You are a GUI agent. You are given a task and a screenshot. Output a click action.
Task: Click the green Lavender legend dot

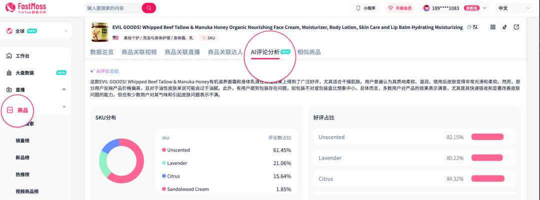point(164,163)
